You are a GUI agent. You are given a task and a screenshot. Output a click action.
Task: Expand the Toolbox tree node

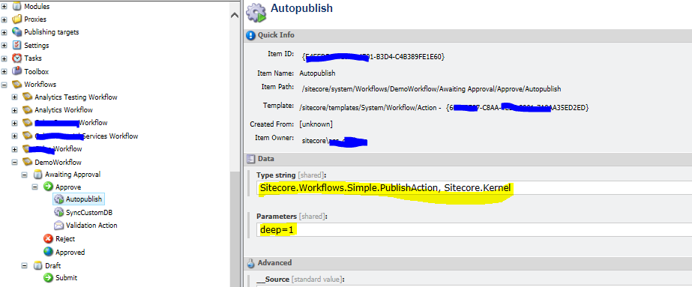tap(4, 71)
